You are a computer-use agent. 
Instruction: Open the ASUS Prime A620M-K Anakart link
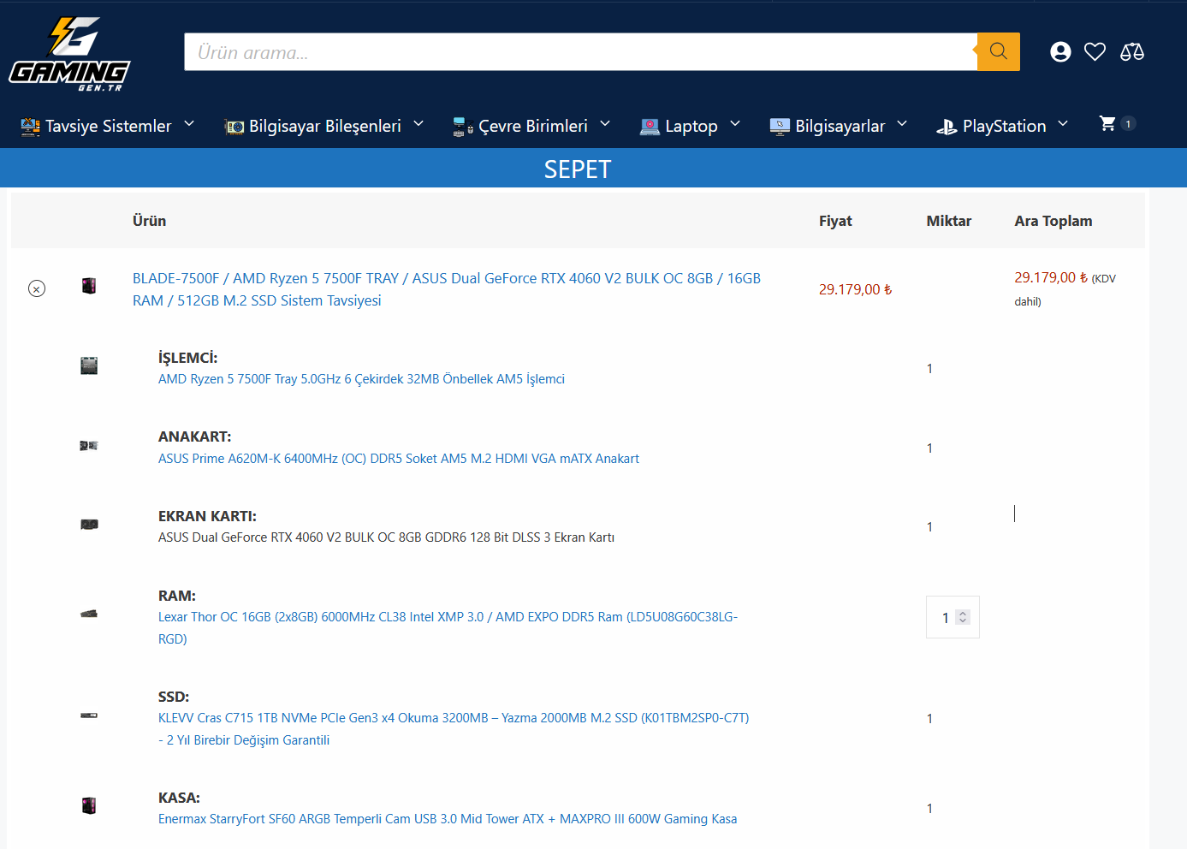[399, 459]
